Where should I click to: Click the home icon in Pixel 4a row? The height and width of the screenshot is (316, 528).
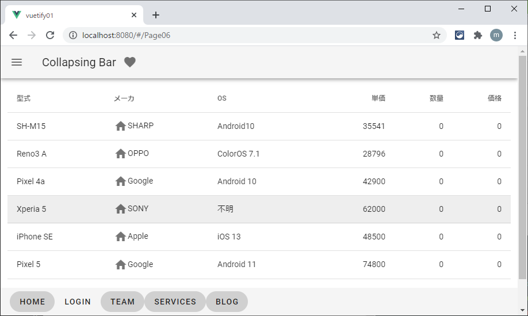[x=121, y=181]
